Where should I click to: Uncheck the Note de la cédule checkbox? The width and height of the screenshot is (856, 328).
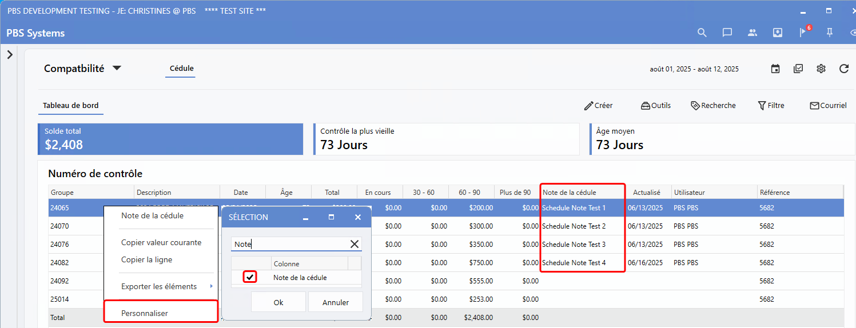(250, 278)
